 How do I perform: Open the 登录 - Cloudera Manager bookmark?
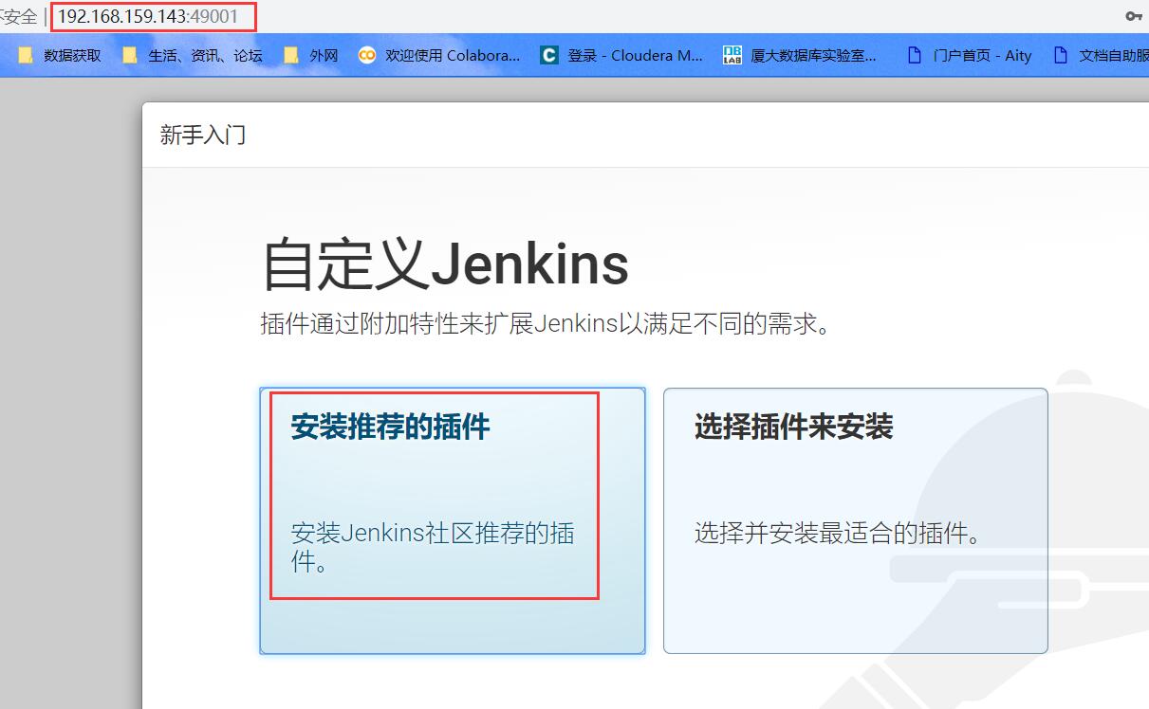621,55
